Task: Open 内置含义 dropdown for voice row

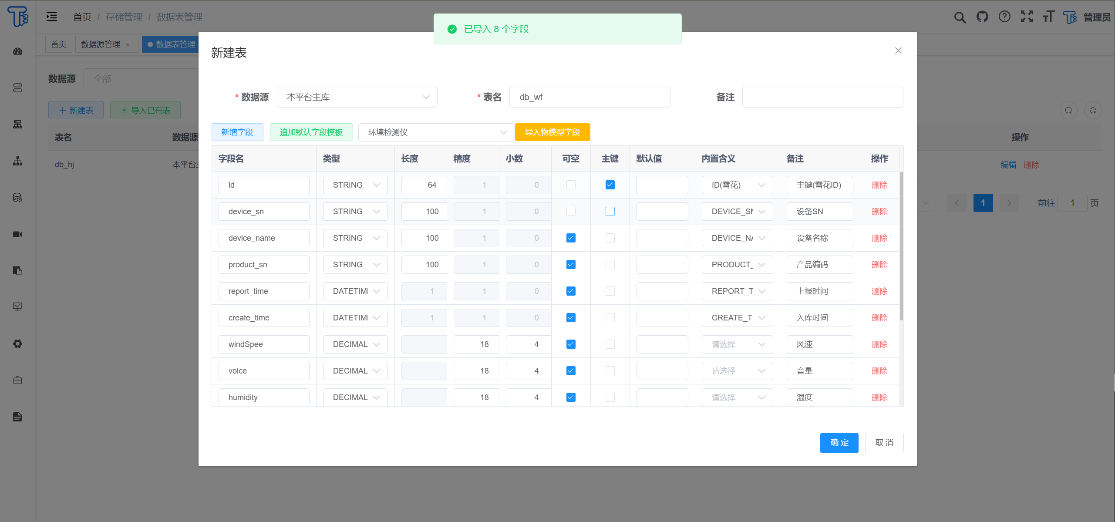Action: 737,371
